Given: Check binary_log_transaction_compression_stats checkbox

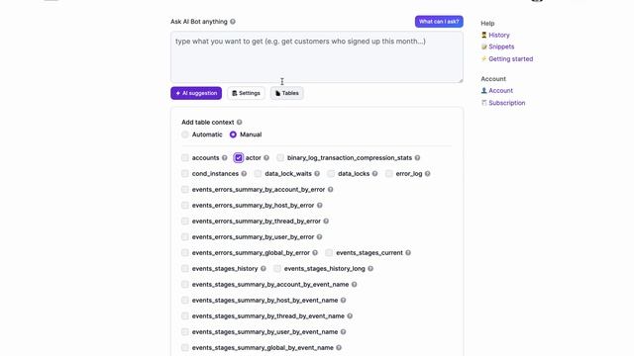Looking at the screenshot, I should [x=280, y=158].
